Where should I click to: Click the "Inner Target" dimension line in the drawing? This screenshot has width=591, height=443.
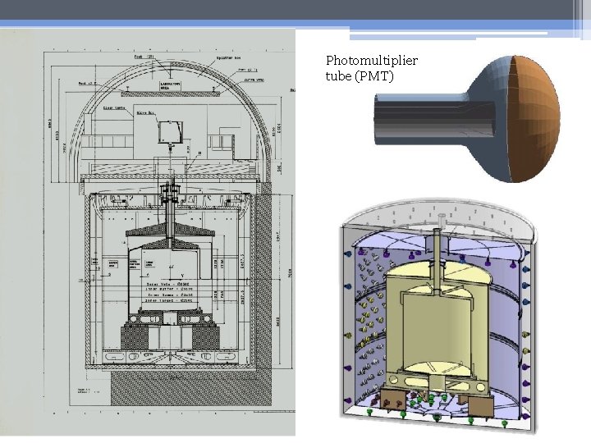coord(169,300)
